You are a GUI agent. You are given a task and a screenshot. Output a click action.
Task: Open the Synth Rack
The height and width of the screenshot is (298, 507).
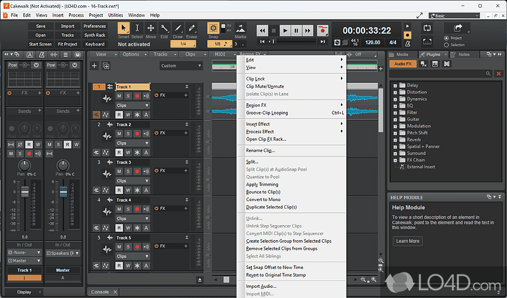coord(94,35)
